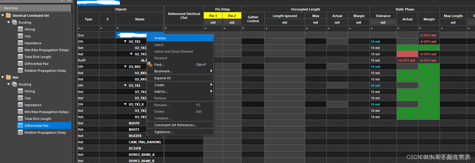This screenshot has width=475, height=163.
Task: Choose Analyze from the context menu
Action: pos(160,38)
